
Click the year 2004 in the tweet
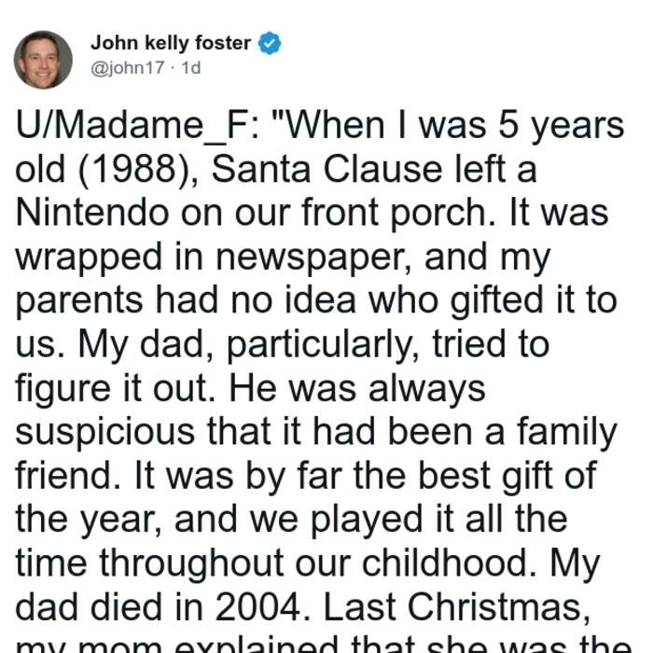tap(258, 607)
